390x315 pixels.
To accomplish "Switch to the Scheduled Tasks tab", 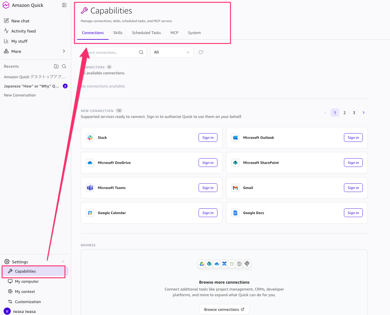I will [147, 33].
